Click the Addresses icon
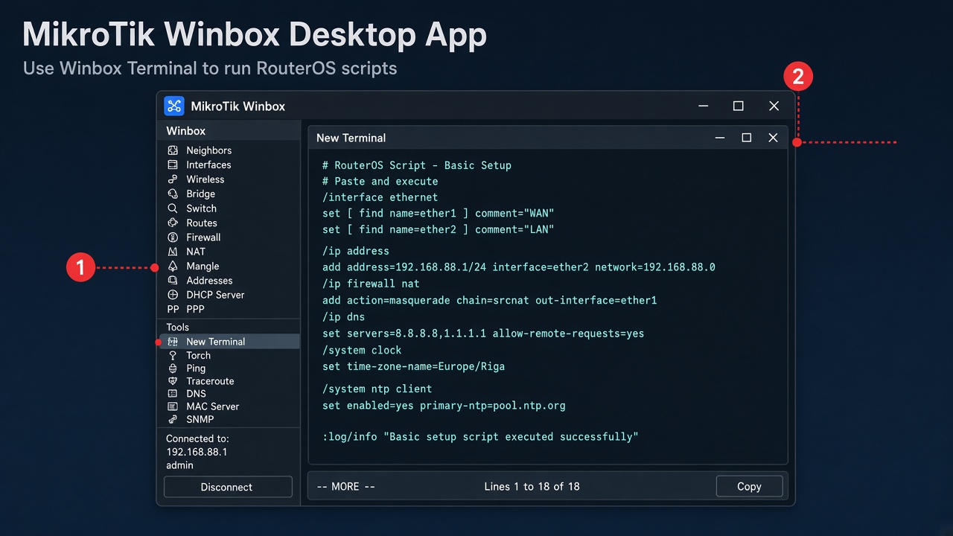The height and width of the screenshot is (536, 953). point(173,281)
